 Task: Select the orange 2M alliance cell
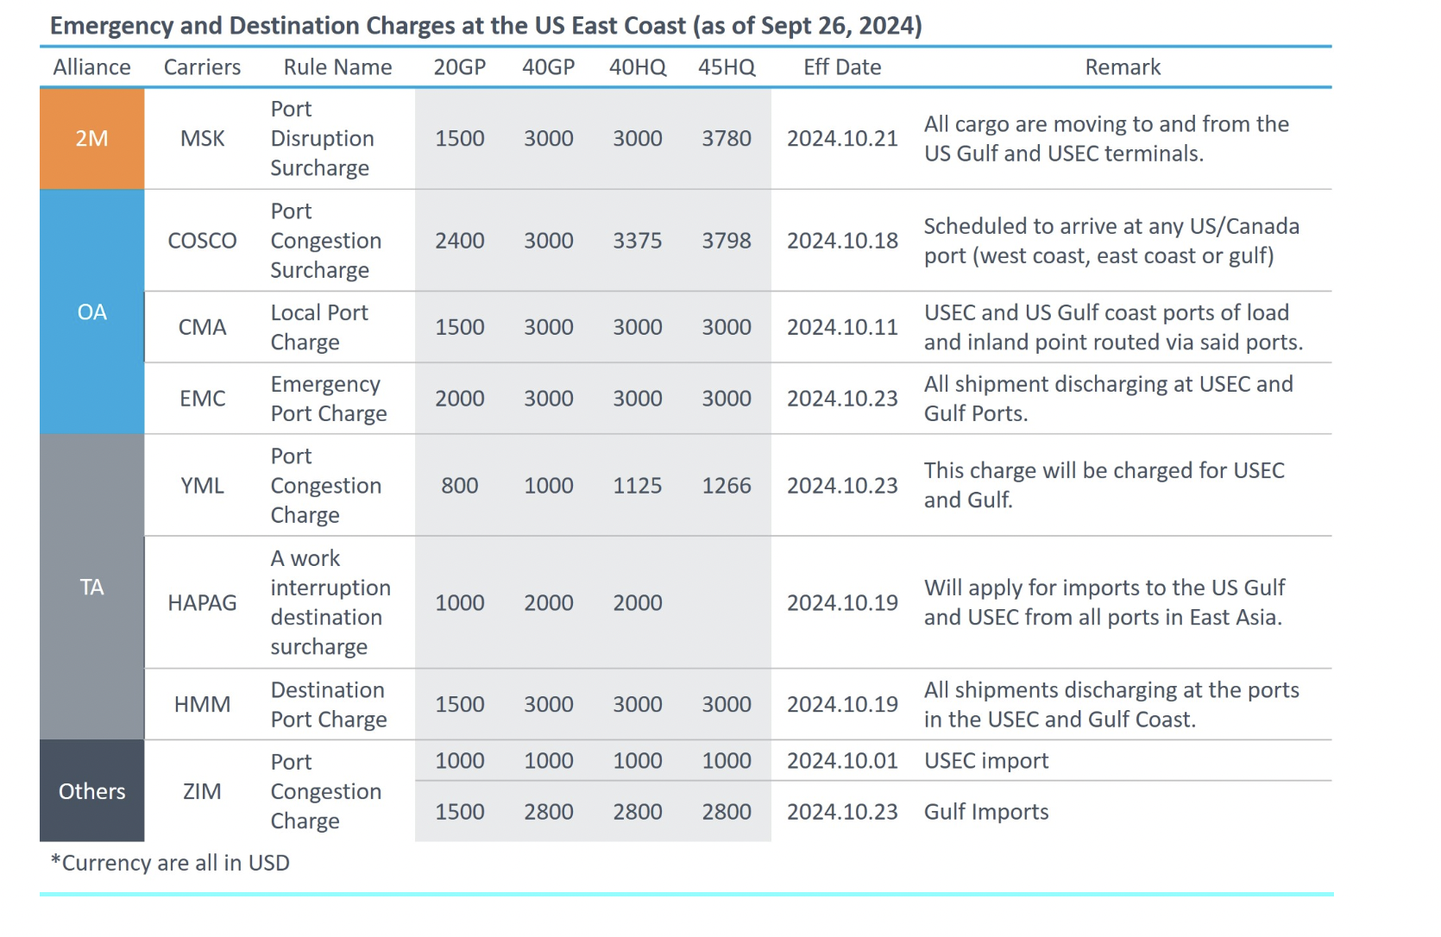[92, 139]
